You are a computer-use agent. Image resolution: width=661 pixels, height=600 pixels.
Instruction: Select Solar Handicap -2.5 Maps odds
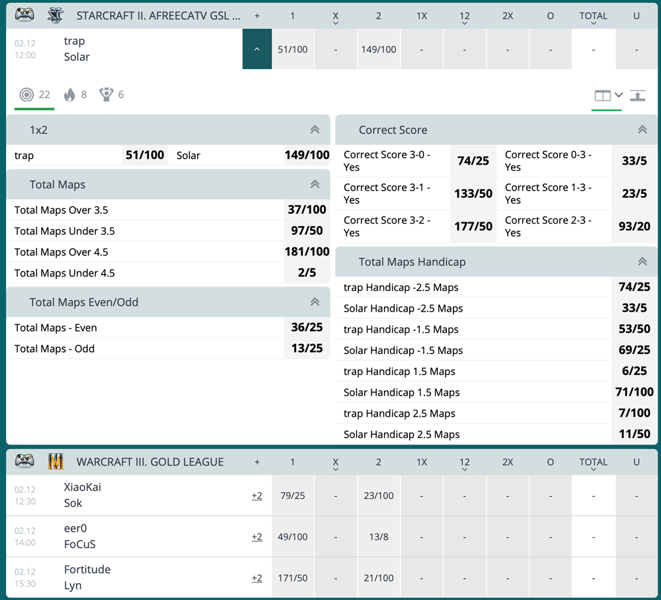[634, 308]
